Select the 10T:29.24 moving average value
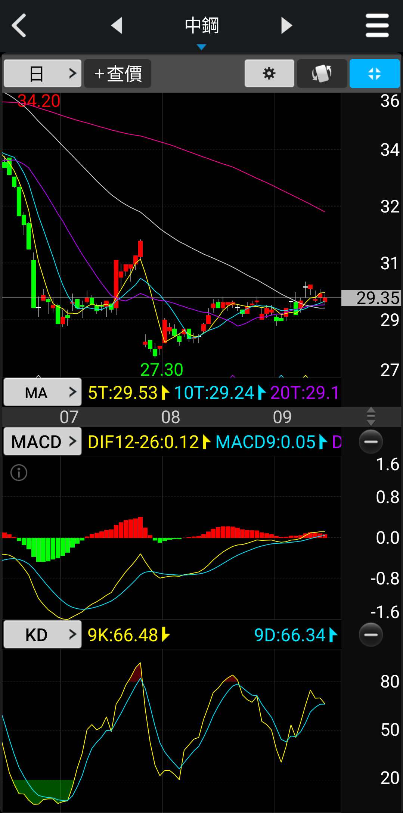Viewport: 403px width, 813px height. point(214,393)
